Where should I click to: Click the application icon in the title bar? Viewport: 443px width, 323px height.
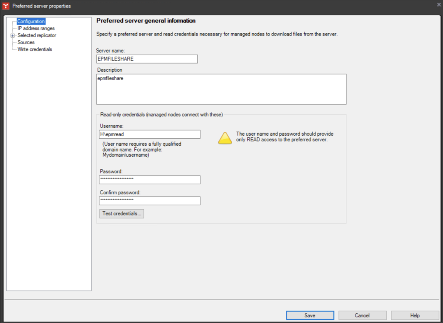[5, 6]
